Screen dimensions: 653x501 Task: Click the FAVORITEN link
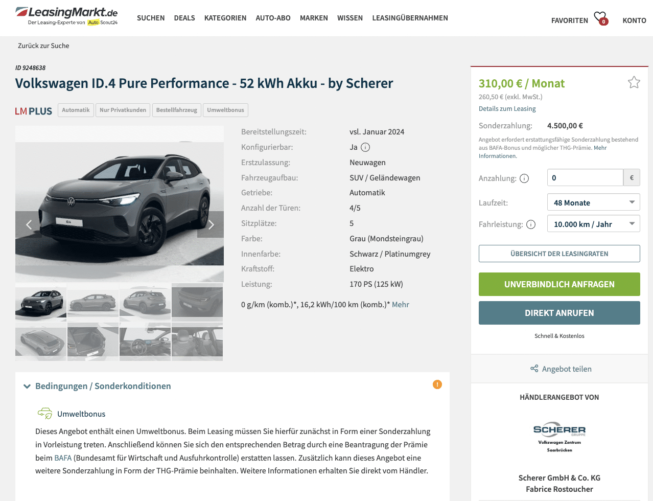tap(570, 20)
